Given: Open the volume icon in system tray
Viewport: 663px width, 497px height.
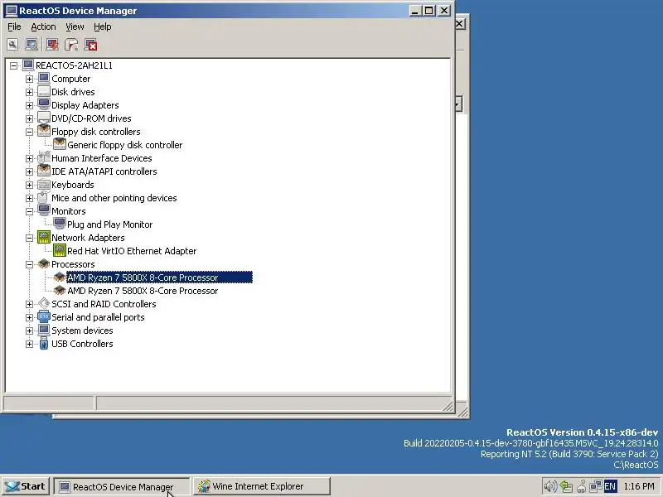Looking at the screenshot, I should [549, 486].
